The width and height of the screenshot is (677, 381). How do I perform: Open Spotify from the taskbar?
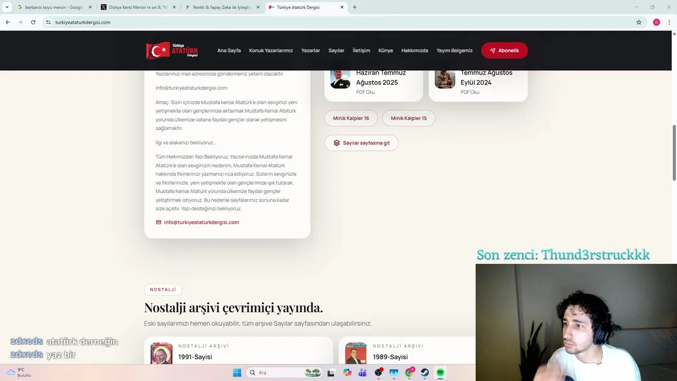coord(440,373)
